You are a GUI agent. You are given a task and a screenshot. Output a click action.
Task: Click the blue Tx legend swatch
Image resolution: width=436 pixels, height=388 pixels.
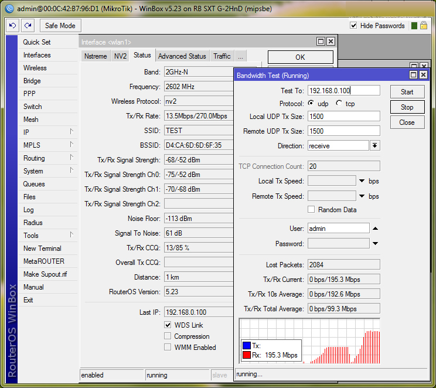247,345
